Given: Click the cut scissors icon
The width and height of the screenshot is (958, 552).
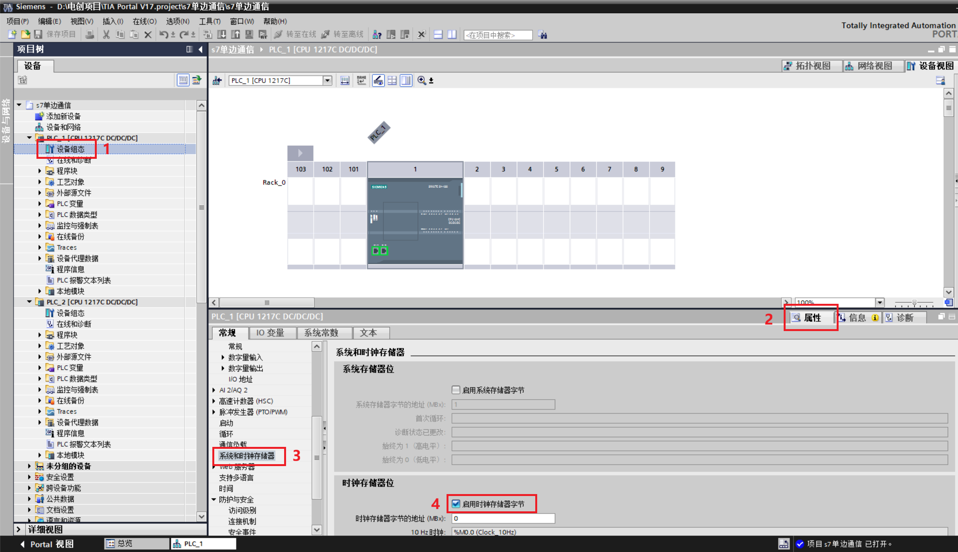Looking at the screenshot, I should (106, 35).
